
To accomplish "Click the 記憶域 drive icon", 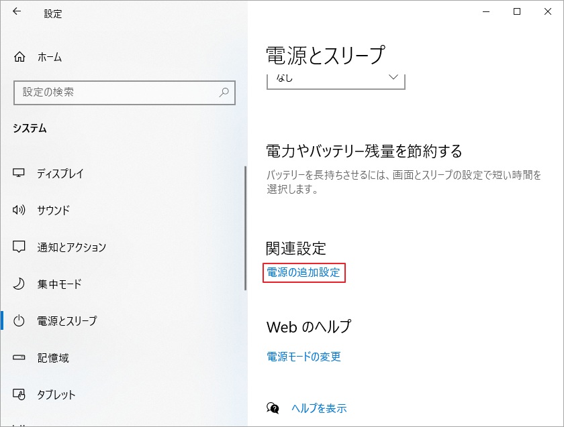I will [19, 358].
